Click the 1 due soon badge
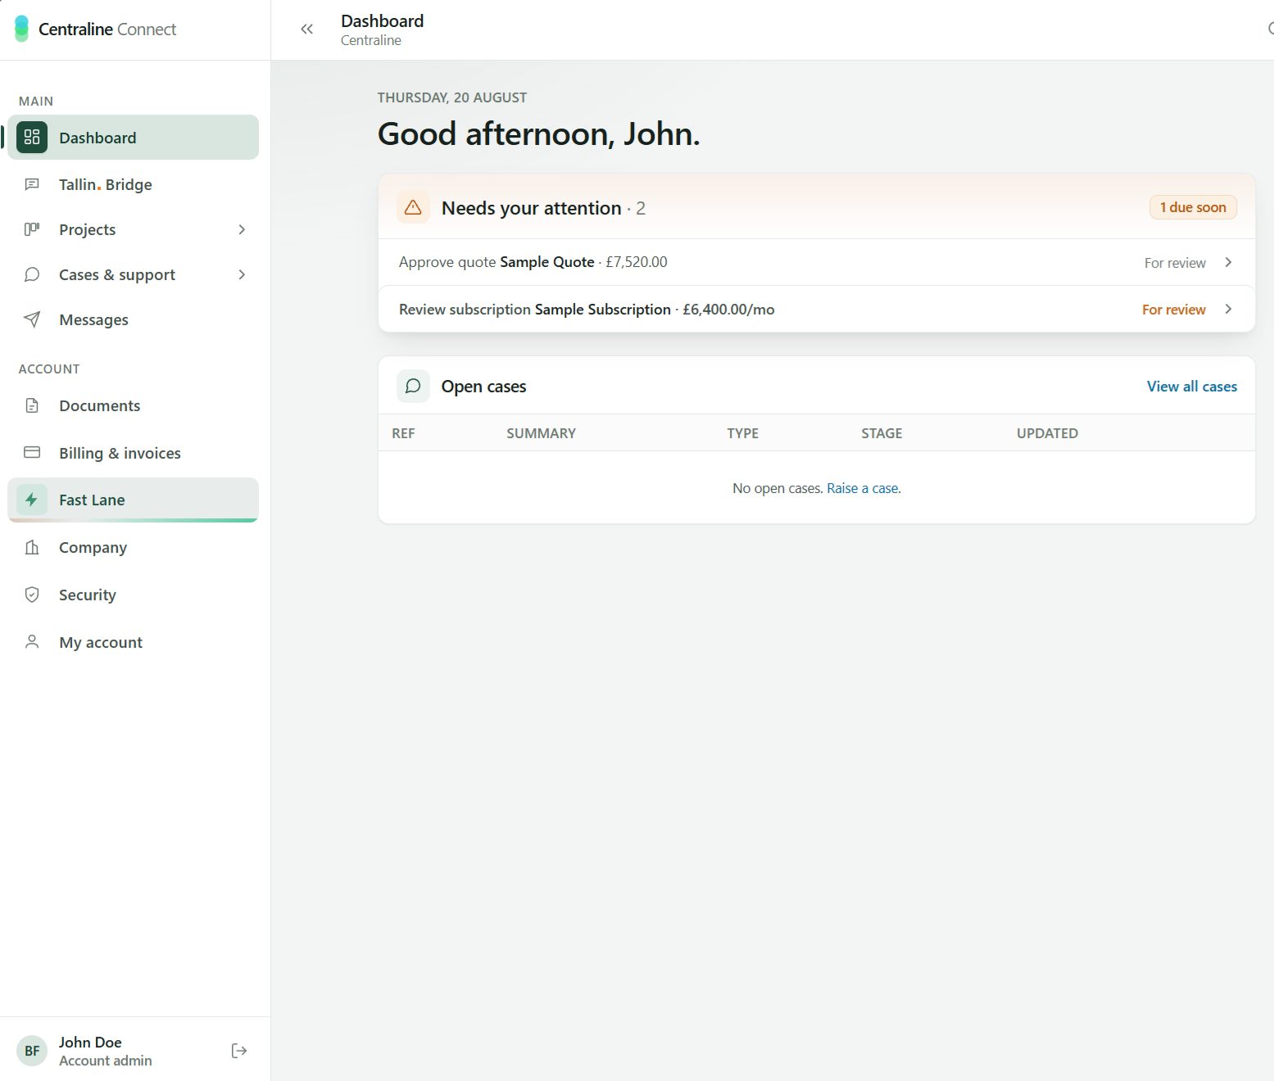 click(x=1193, y=207)
